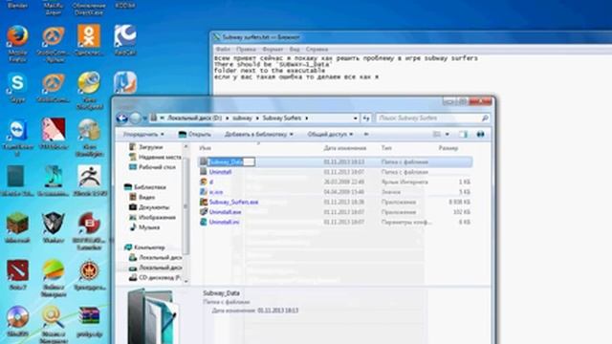
Task: Open Mozilla Firefox desktop shortcut
Action: click(17, 43)
